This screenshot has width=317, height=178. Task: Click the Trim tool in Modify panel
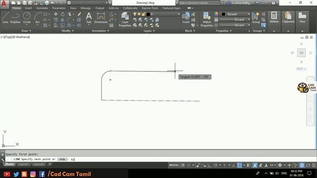(x=69, y=14)
